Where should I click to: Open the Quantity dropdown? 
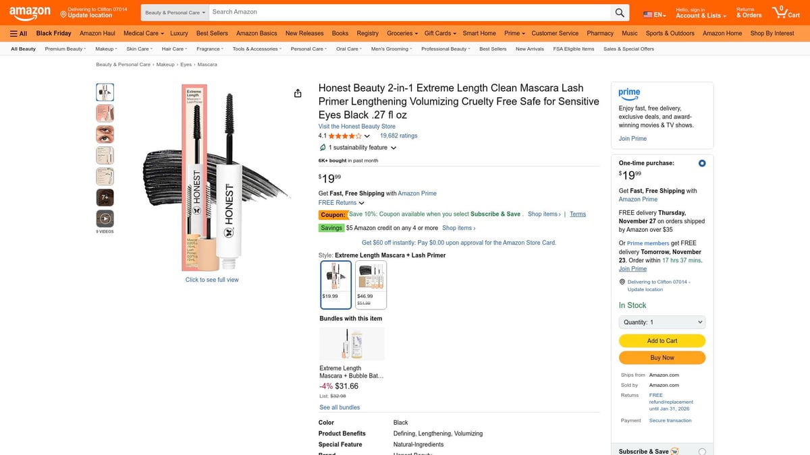[x=661, y=322]
